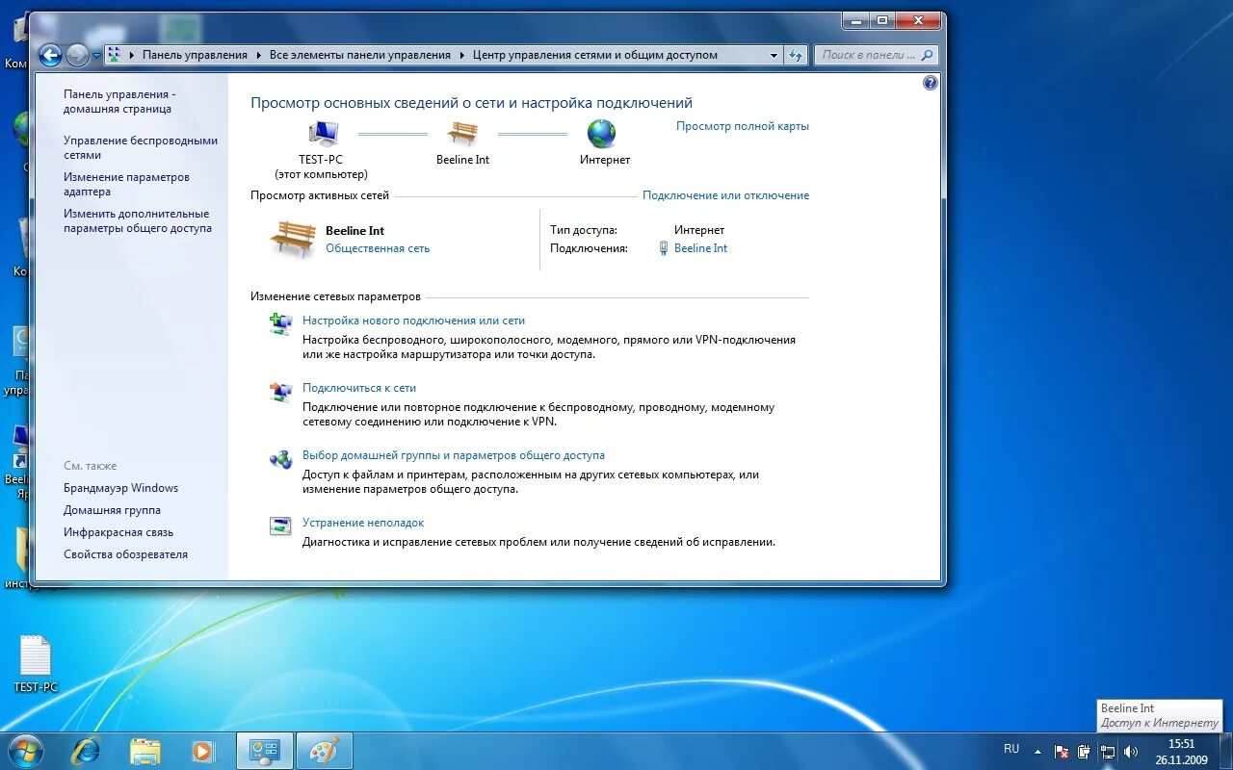The height and width of the screenshot is (770, 1233).
Task: Click the troubleshooting icon beside 'Устранение неполадок'
Action: [280, 526]
